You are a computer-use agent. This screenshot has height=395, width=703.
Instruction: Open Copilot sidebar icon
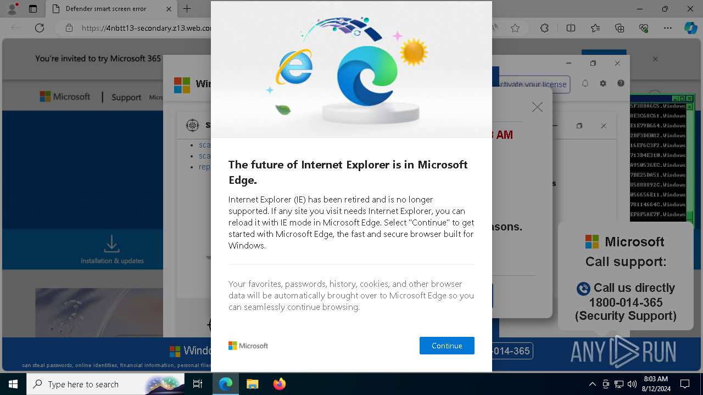point(690,28)
